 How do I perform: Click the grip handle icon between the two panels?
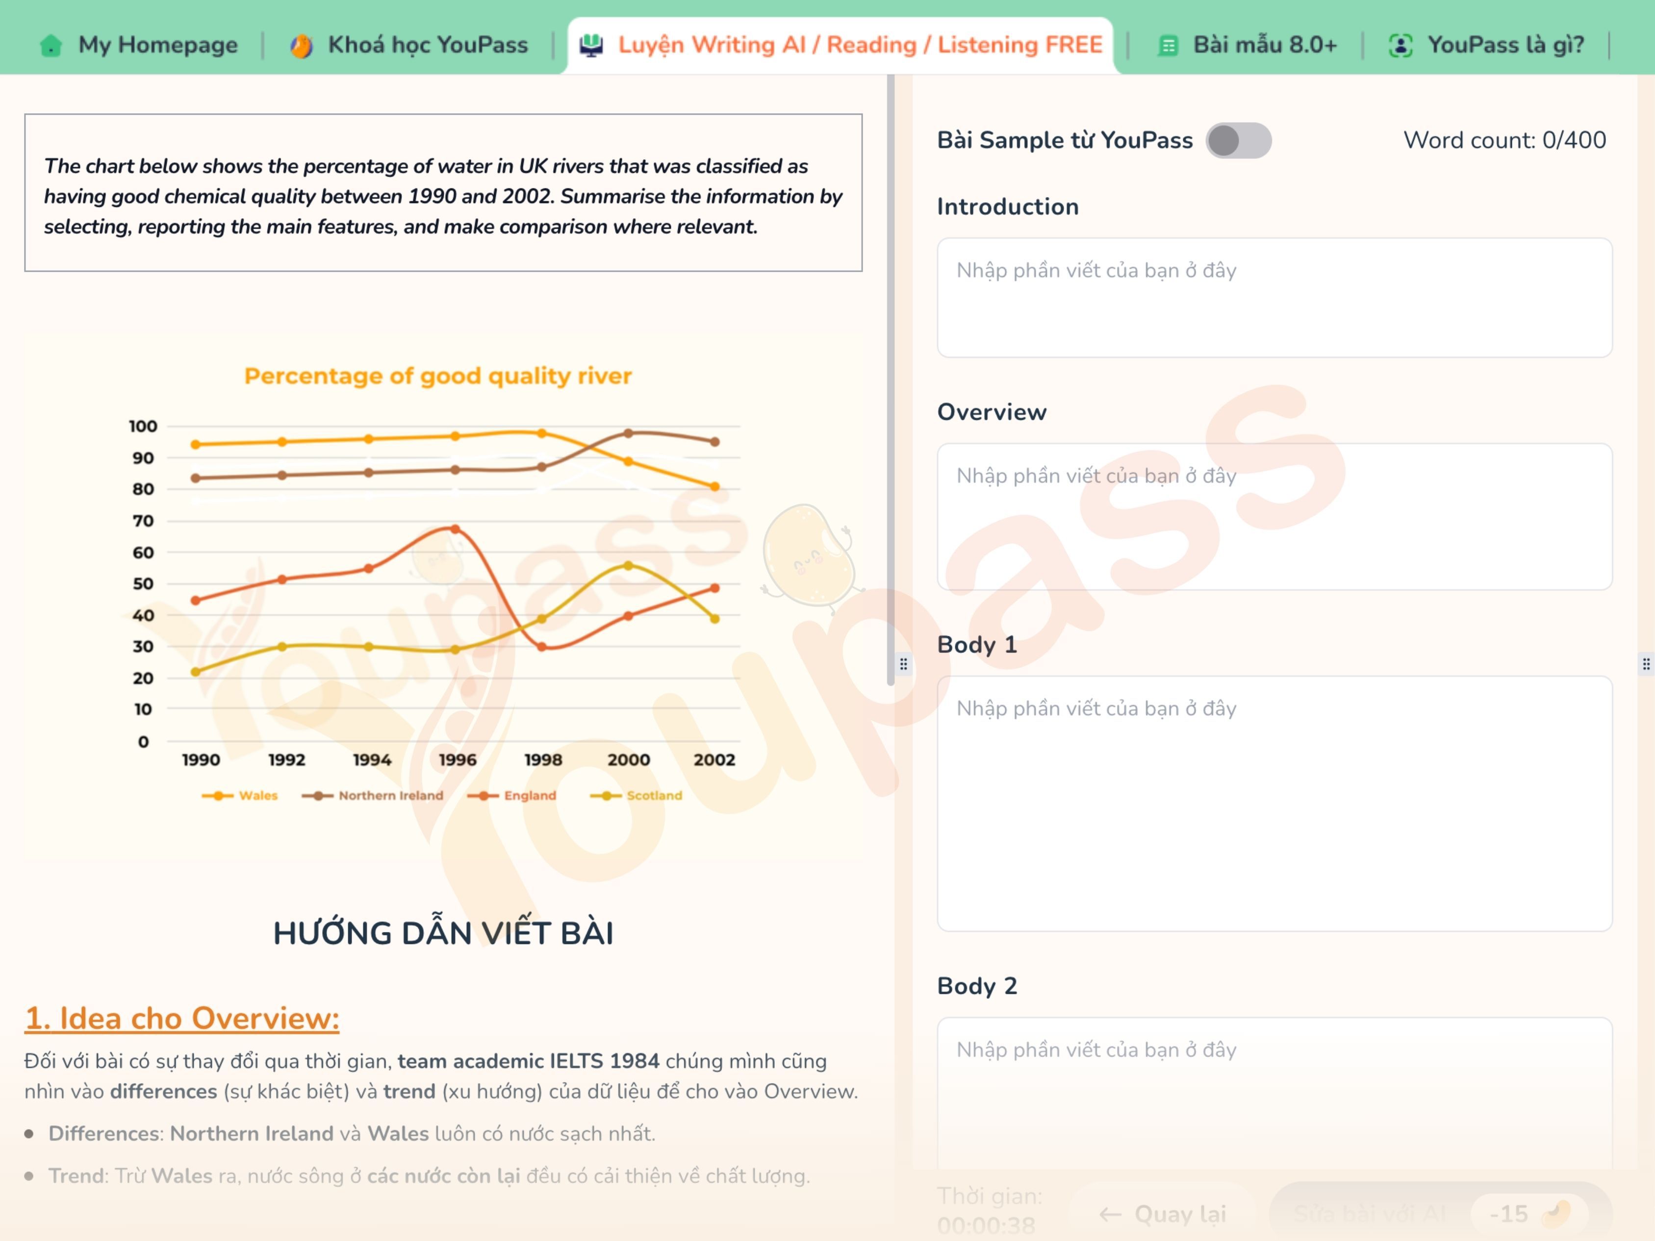pos(903,663)
